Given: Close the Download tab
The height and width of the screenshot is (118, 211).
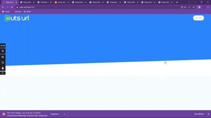Looking at the screenshot, I should [120, 2].
